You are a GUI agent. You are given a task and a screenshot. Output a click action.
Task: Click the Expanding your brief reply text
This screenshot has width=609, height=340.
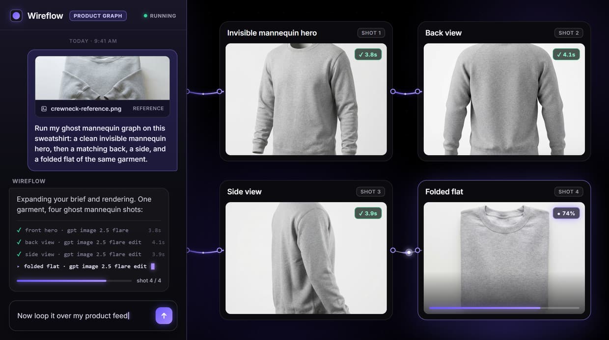tap(84, 205)
